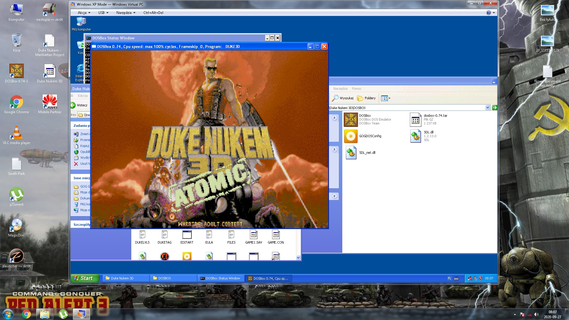The width and height of the screenshot is (569, 320).
Task: Open MagicDisc desktop shortcut
Action: pyautogui.click(x=16, y=228)
